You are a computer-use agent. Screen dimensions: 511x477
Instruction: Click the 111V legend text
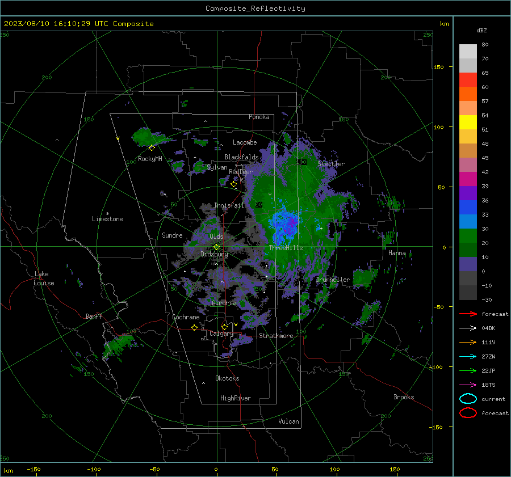tap(488, 342)
